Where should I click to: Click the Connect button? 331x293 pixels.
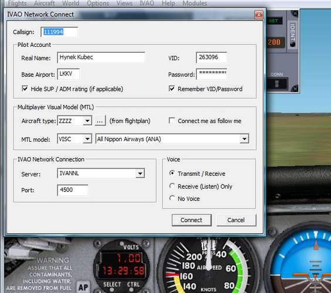pyautogui.click(x=192, y=220)
